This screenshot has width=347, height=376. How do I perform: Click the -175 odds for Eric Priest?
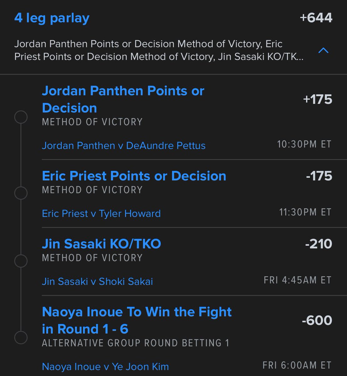click(319, 176)
